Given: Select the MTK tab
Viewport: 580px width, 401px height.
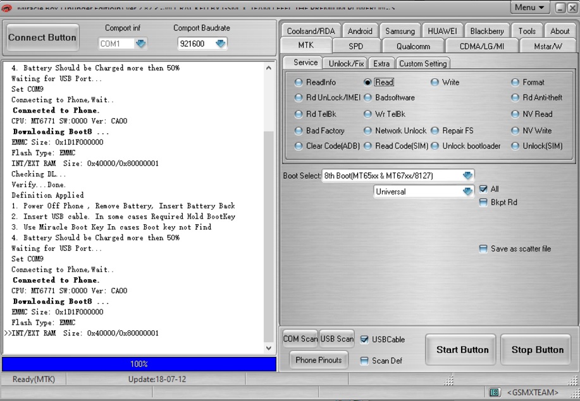Looking at the screenshot, I should click(306, 45).
